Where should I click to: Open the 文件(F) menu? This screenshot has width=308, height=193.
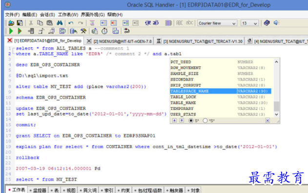[x=12, y=15]
